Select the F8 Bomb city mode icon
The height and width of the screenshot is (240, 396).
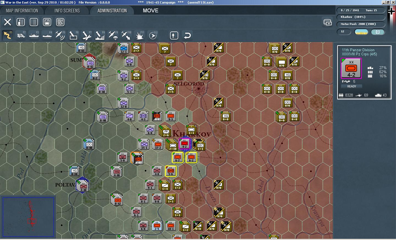pyautogui.click(x=100, y=35)
